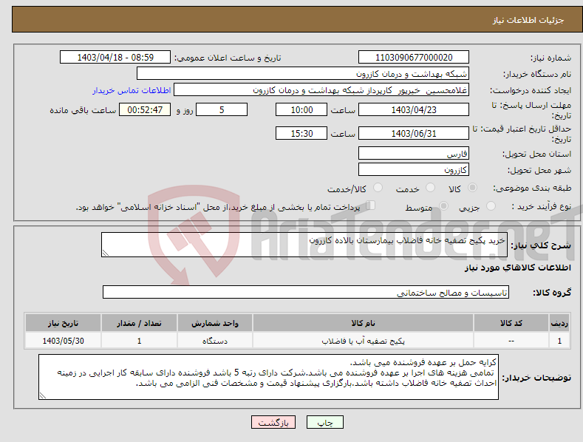583x442 pixels.
Task: Click the گروه کالا label
Action: click(x=552, y=293)
